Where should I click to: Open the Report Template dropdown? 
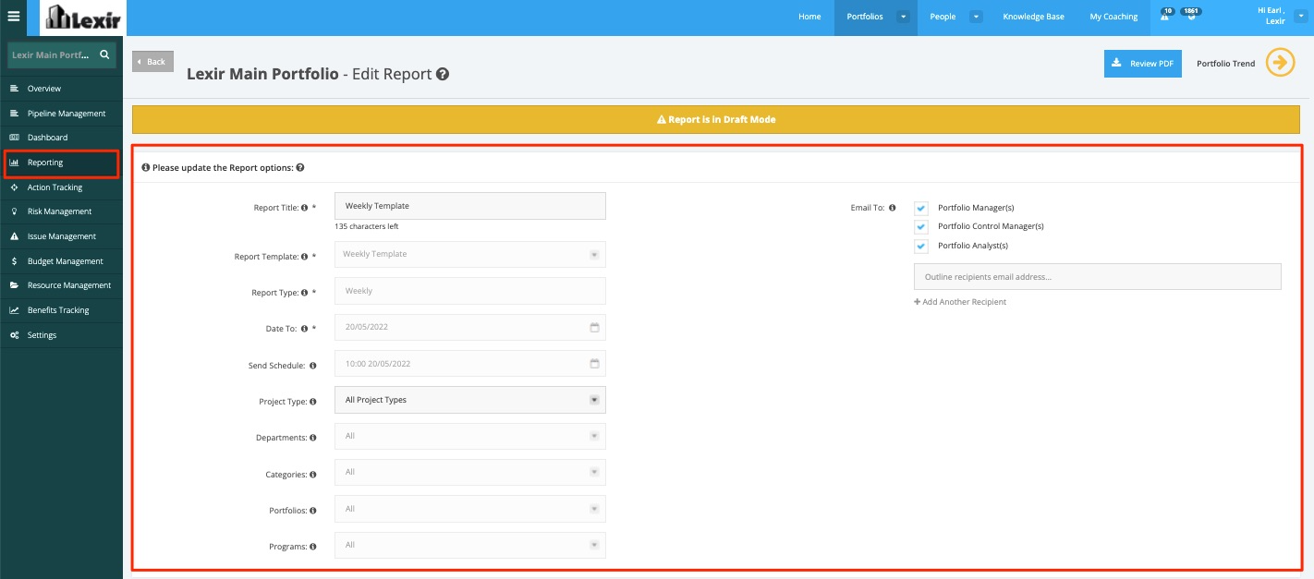(470, 255)
